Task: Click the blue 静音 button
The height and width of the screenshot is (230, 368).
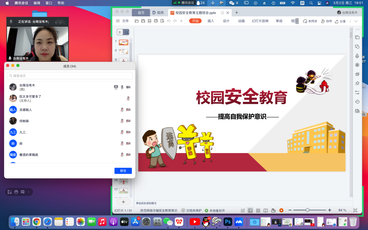Action: click(123, 171)
